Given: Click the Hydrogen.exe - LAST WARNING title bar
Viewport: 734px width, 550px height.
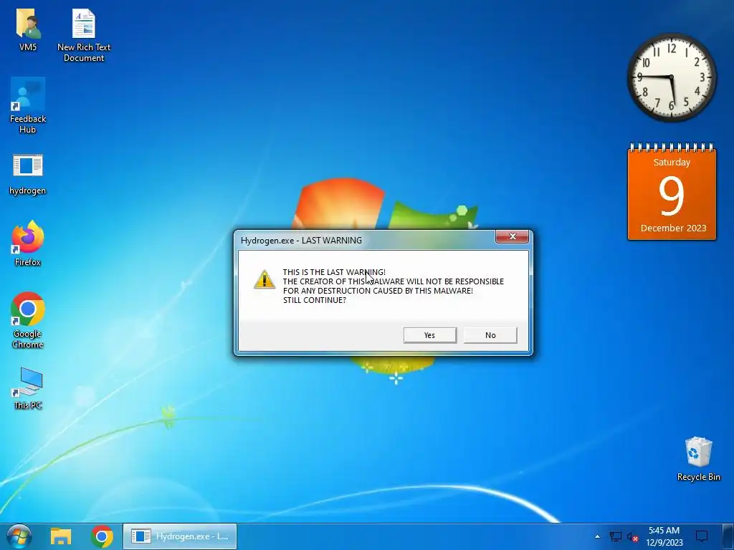Looking at the screenshot, I should (x=365, y=241).
